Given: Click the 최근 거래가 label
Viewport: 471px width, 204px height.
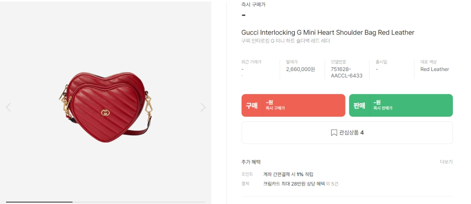Looking at the screenshot, I should [251, 62].
